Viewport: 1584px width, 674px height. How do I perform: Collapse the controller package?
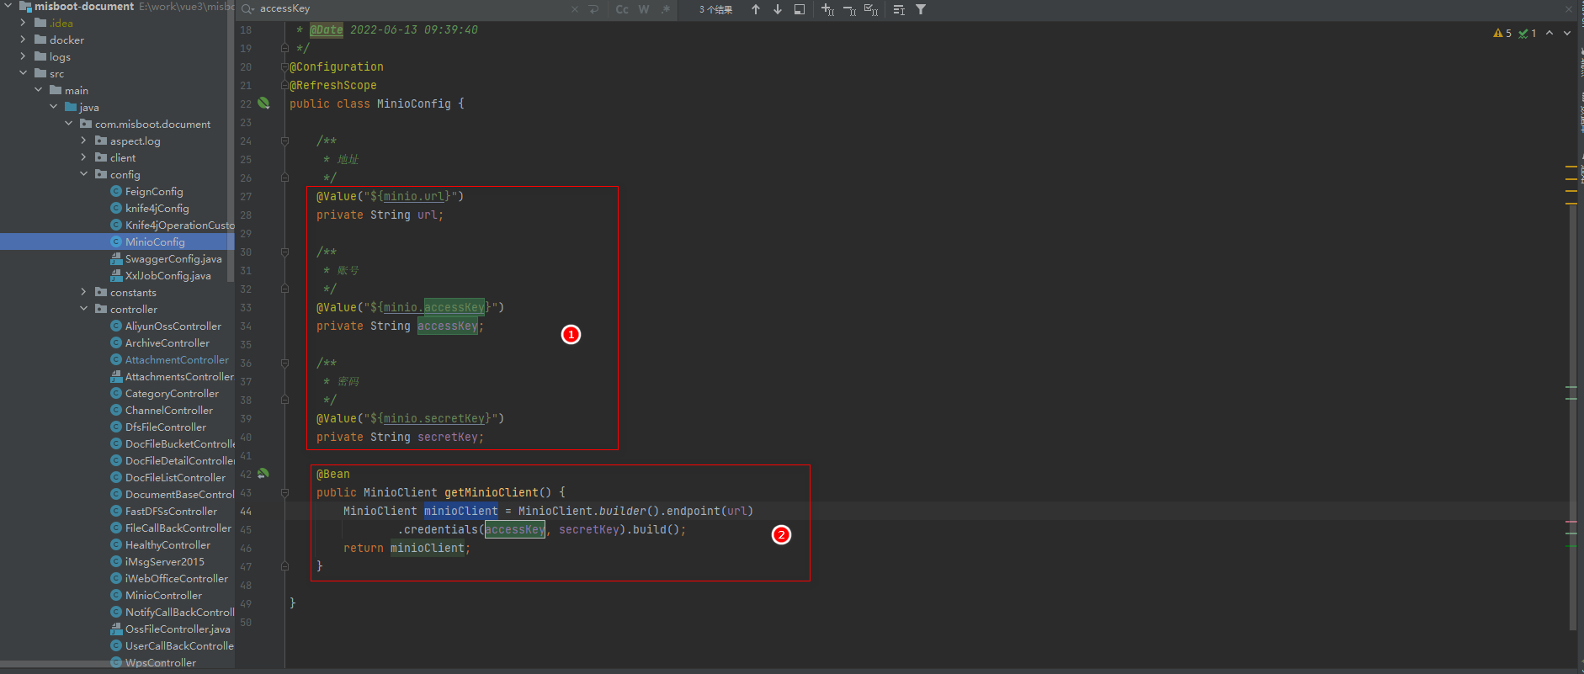click(83, 309)
